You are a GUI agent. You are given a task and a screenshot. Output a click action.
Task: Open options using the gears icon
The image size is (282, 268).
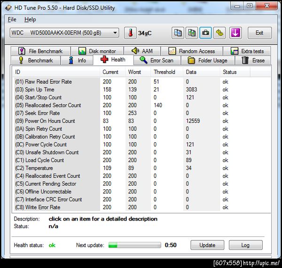click(219, 33)
